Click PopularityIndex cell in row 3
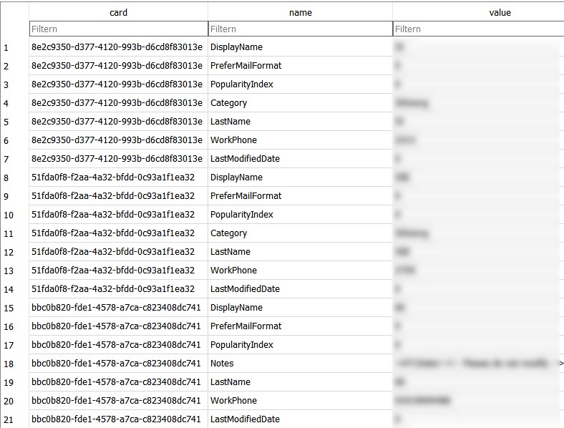Image resolution: width=564 pixels, height=428 pixels. 300,84
